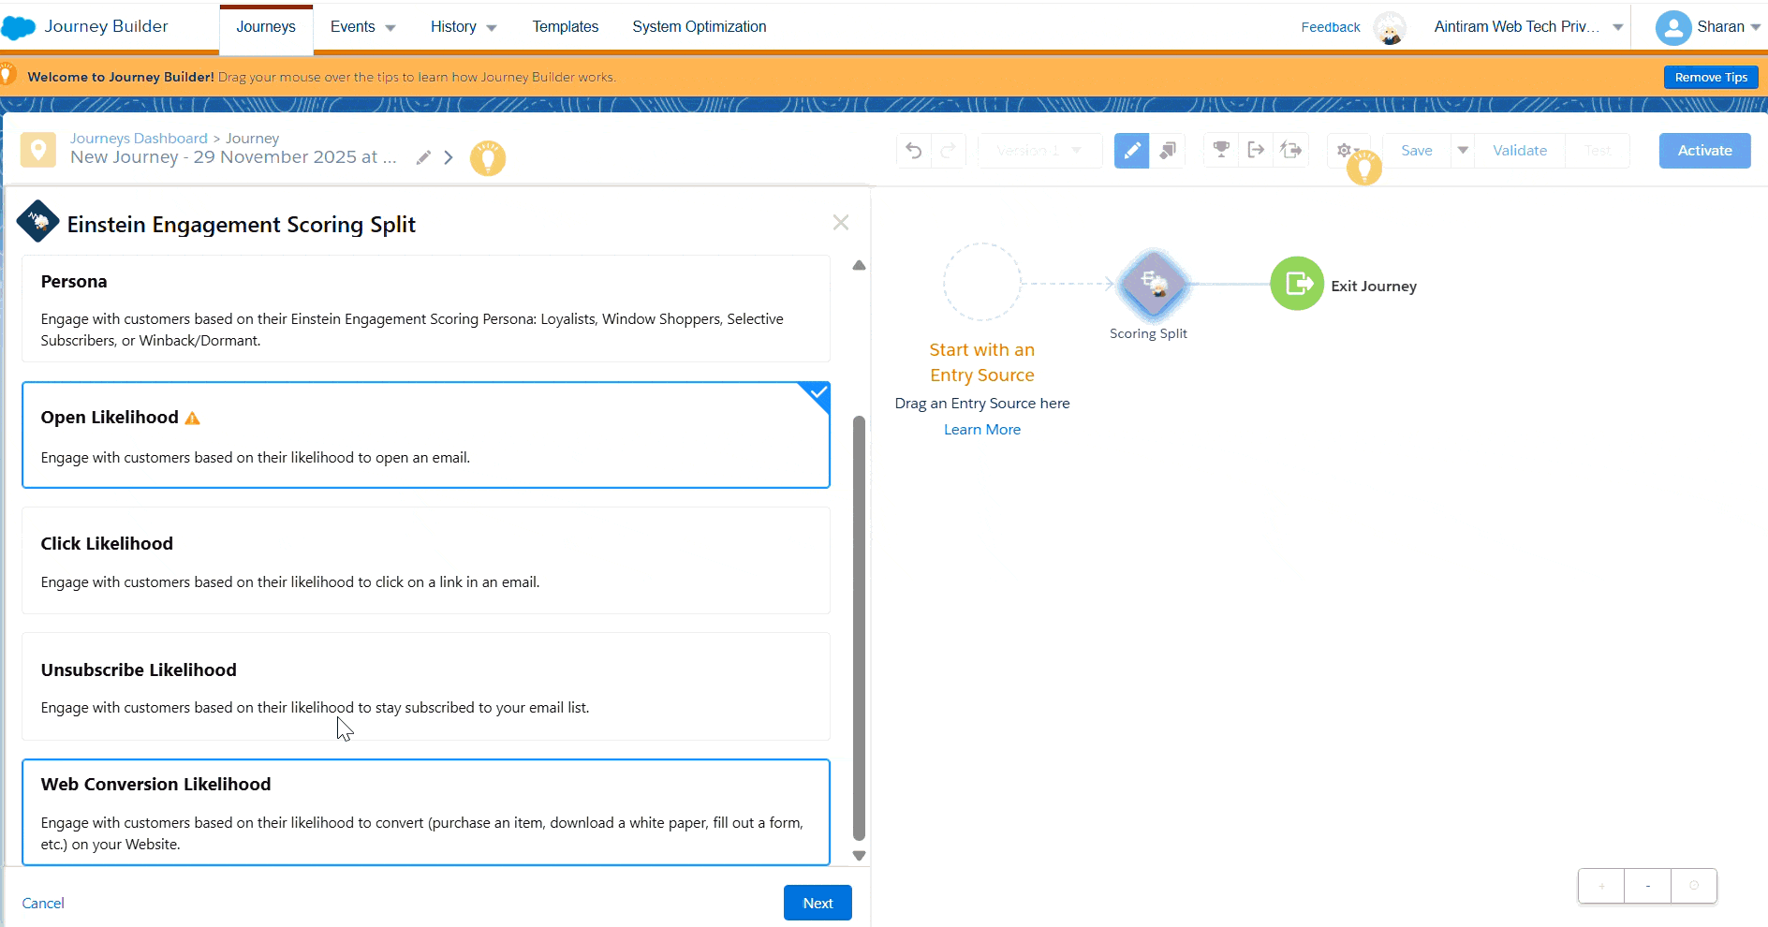
Task: Select the Click Likelihood option
Action: (425, 561)
